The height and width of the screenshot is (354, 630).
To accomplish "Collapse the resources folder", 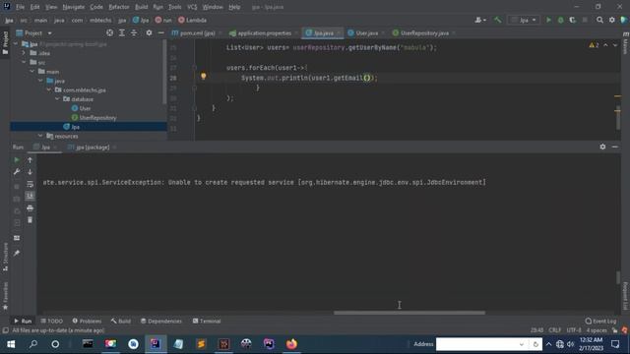I will tap(40, 136).
